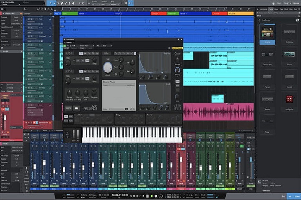301x200 pixels.
Task: Open the Ampire effect thumbnail
Action: pos(267,32)
